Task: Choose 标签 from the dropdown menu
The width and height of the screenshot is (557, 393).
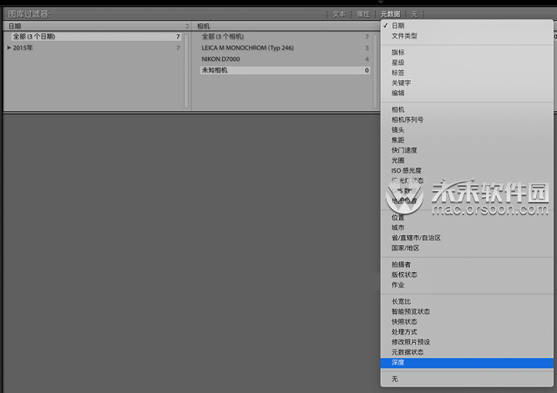Action: (x=467, y=73)
